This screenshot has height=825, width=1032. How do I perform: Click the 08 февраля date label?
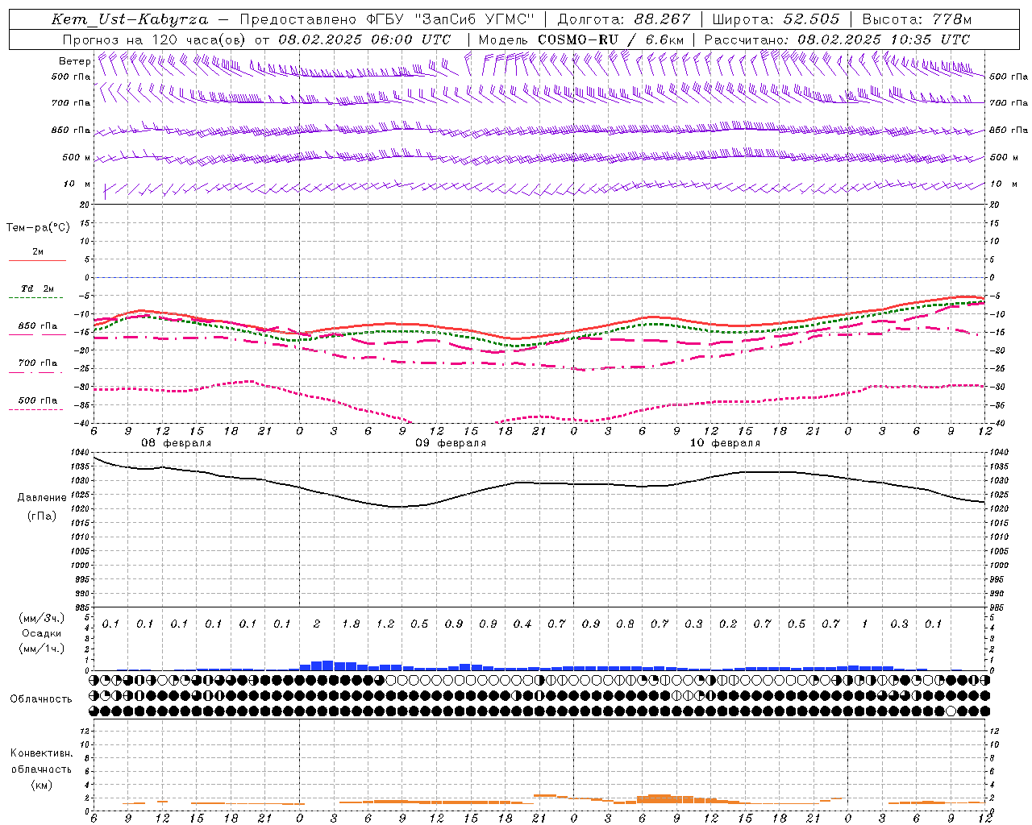pyautogui.click(x=177, y=443)
